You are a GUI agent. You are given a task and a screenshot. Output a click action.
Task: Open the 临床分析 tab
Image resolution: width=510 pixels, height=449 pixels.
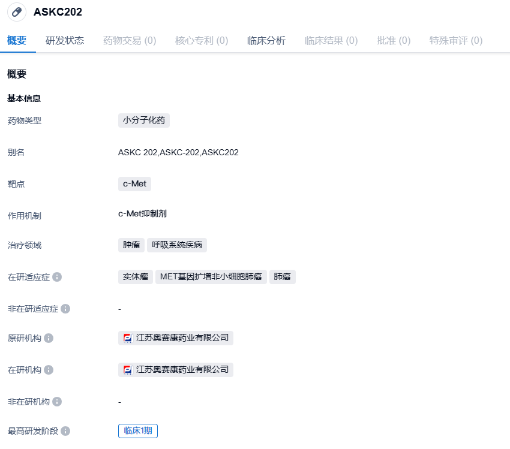click(266, 41)
